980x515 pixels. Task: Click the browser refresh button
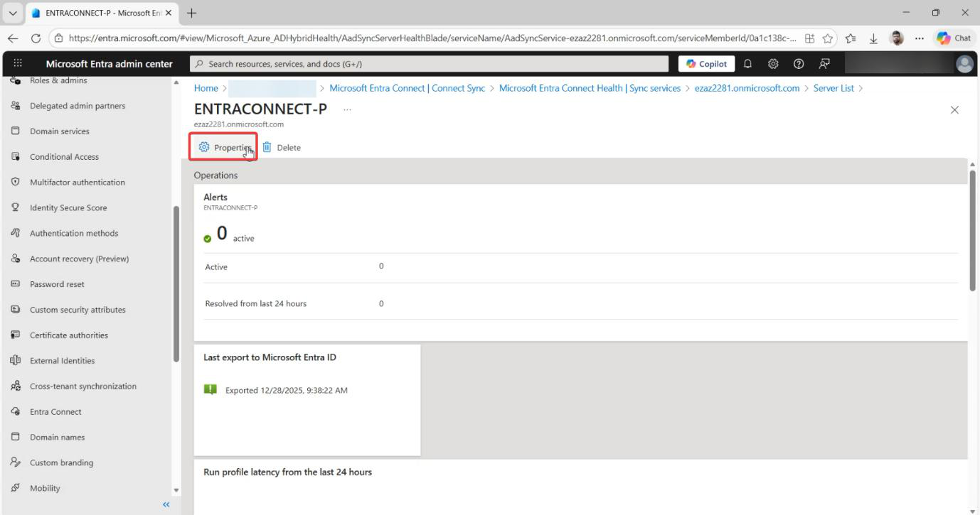[x=36, y=38]
